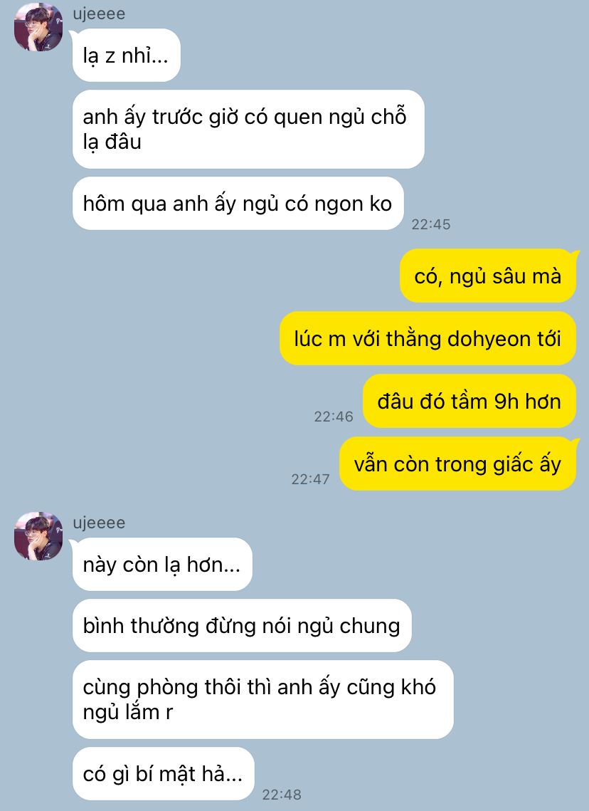Tap ujeeee's top profile avatar
This screenshot has height=811, width=589.
click(38, 27)
